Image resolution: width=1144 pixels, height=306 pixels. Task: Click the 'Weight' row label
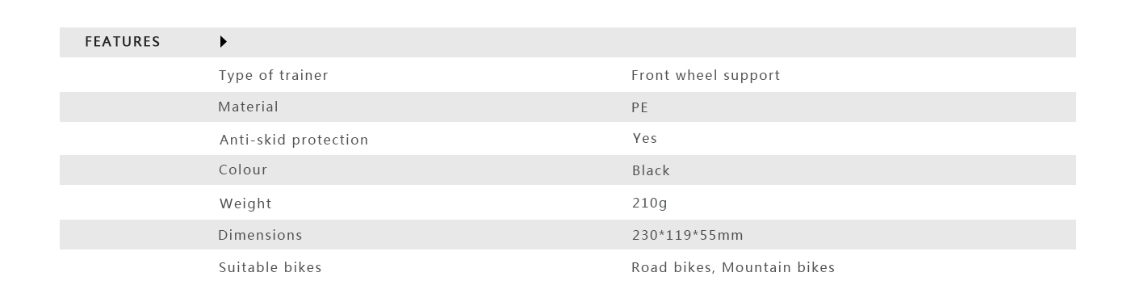[245, 204]
